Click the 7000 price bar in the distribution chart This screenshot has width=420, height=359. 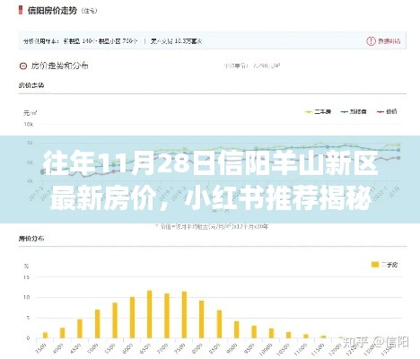click(167, 316)
